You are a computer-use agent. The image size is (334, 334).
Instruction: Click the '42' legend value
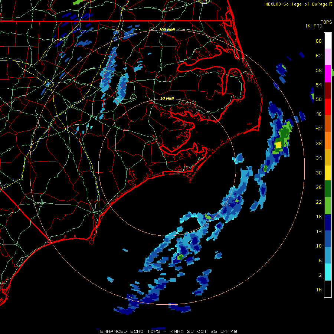tap(319, 128)
